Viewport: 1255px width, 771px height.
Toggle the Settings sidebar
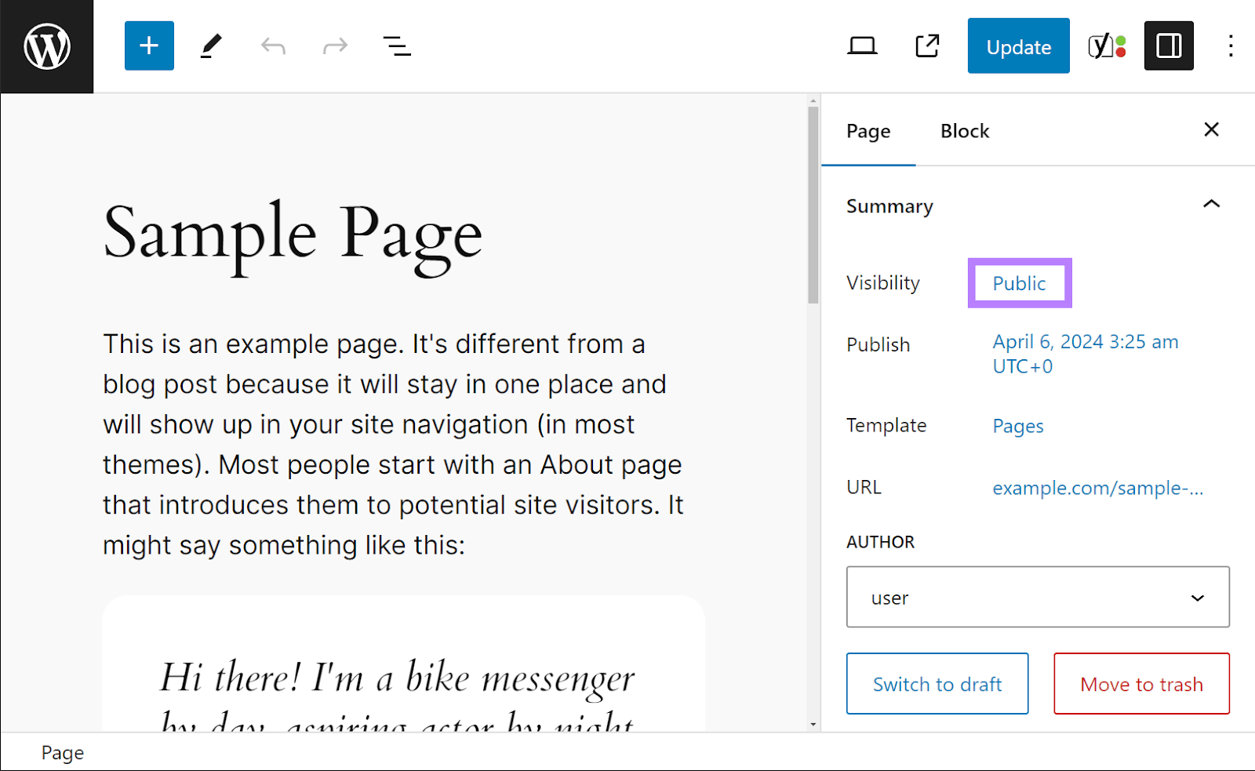tap(1168, 45)
